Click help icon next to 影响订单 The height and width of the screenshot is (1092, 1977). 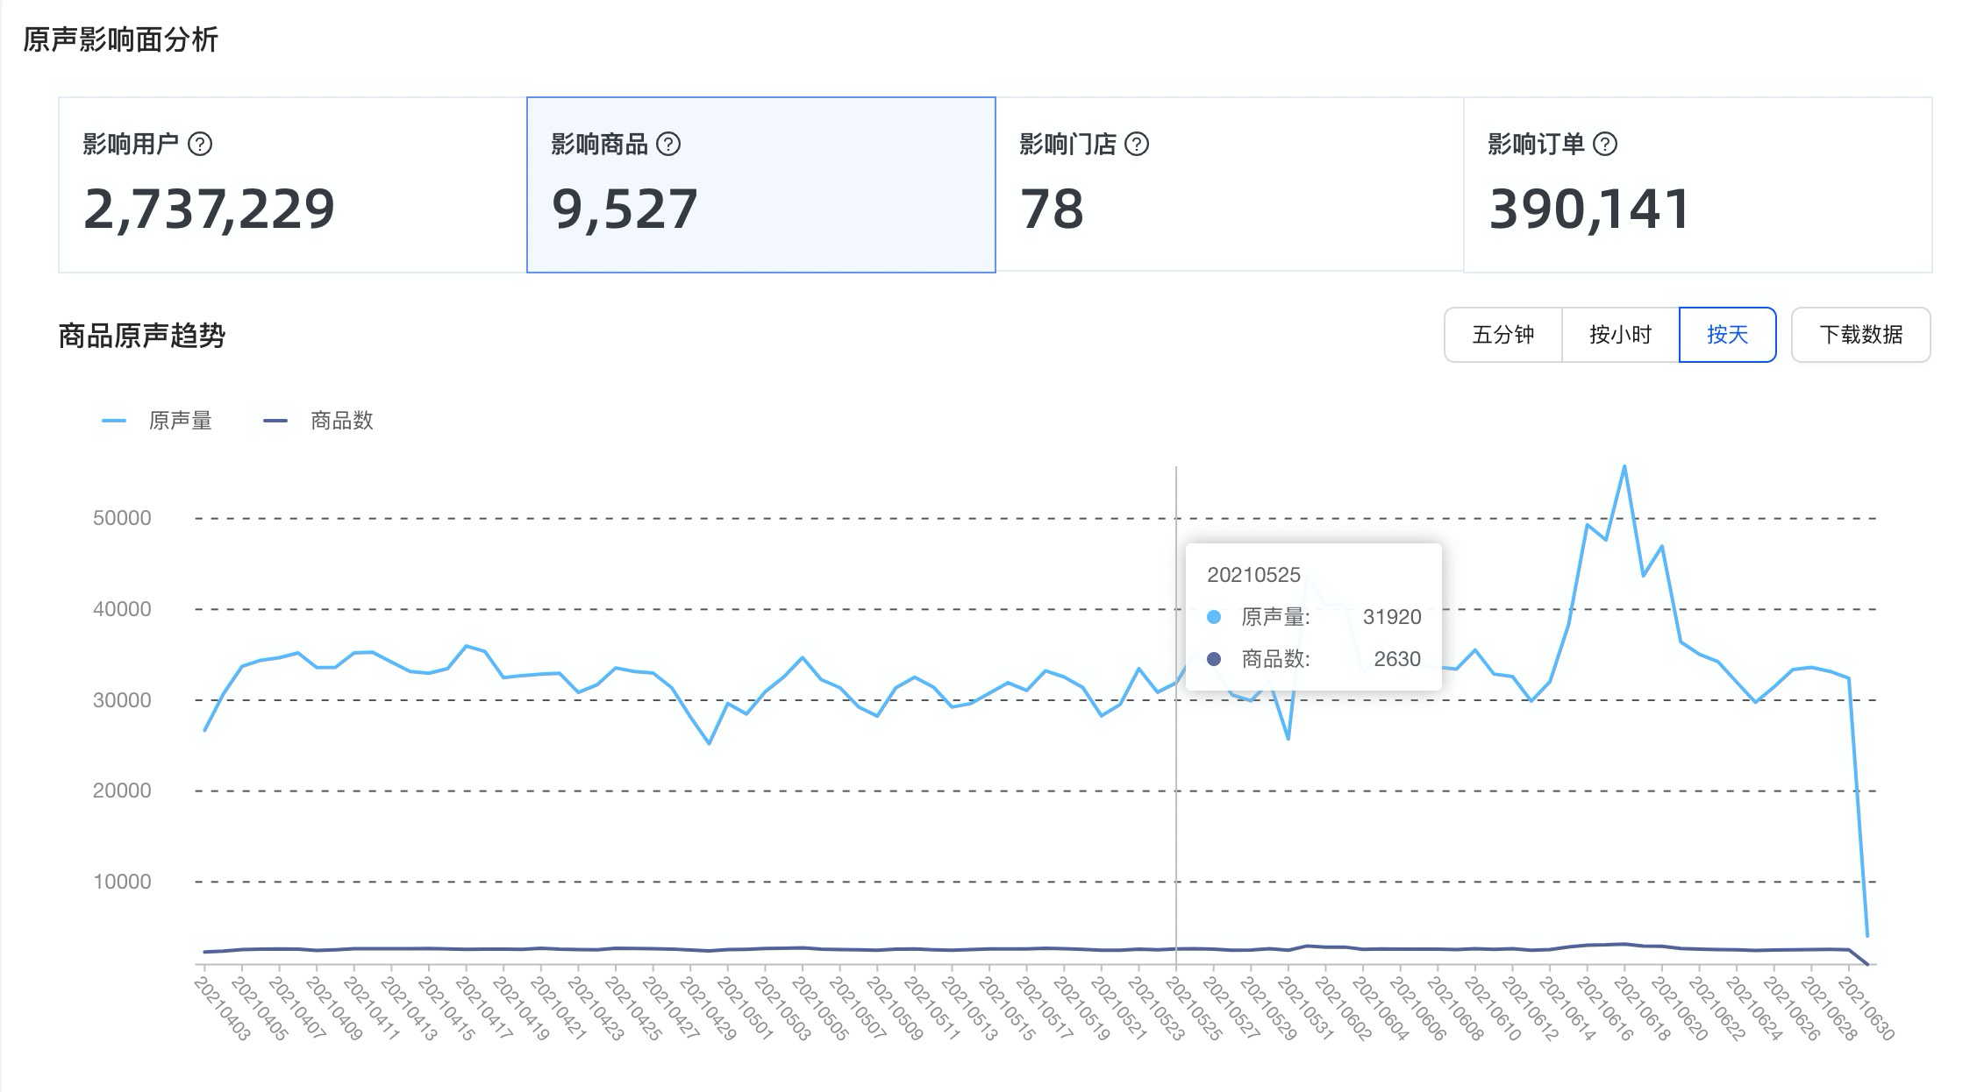coord(1605,144)
